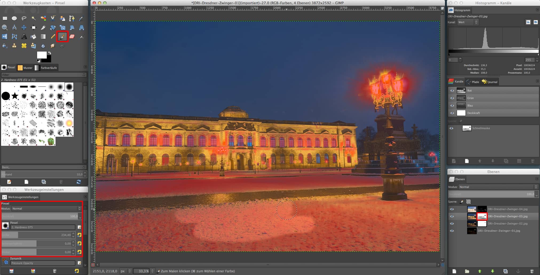Hide the DRI-Dresdner-Zwinger-04.jpg layer
Image resolution: width=540 pixels, height=275 pixels.
[452, 209]
